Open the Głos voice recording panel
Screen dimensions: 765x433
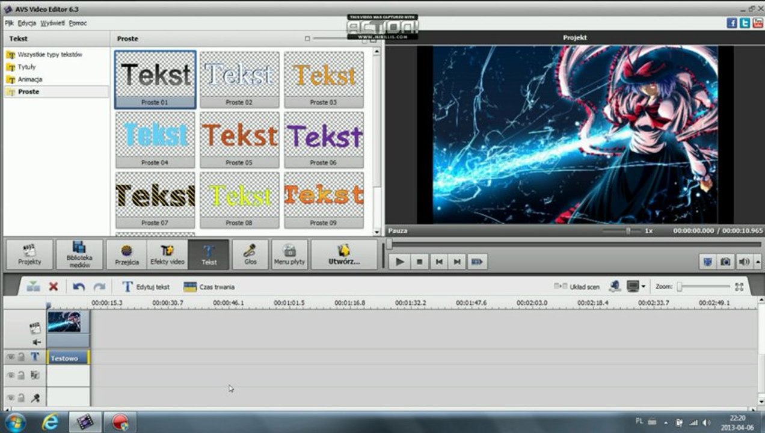click(x=250, y=254)
